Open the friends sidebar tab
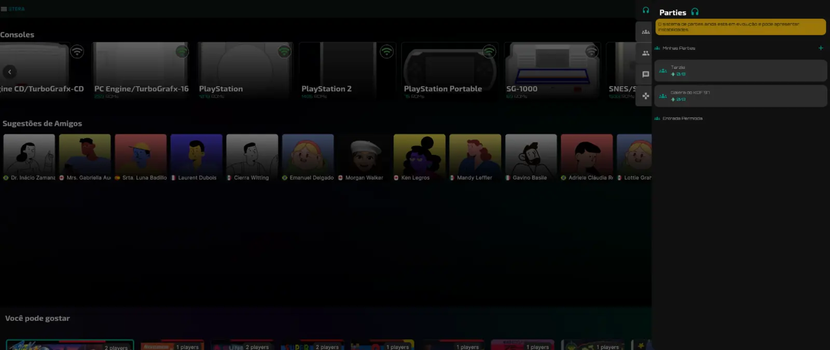Screen dimensions: 830x350 [645, 53]
